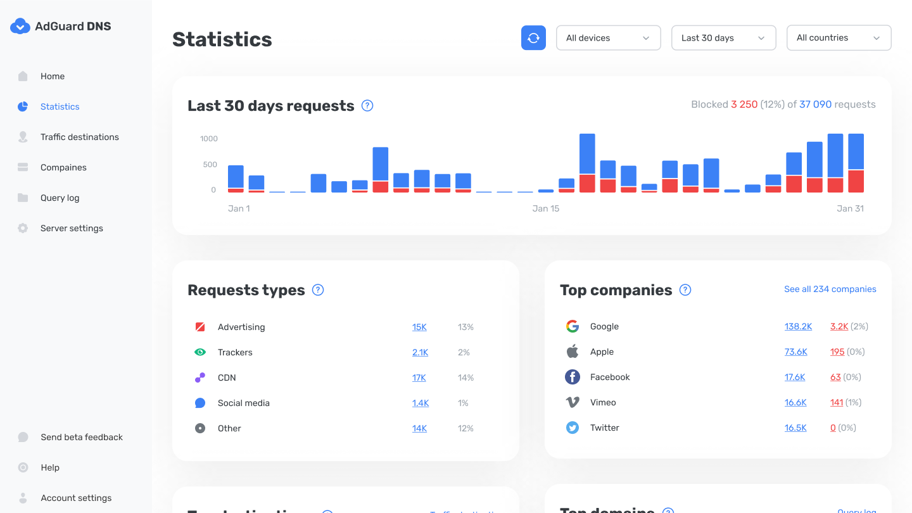Navigate to Server settings
The width and height of the screenshot is (912, 513).
(72, 228)
